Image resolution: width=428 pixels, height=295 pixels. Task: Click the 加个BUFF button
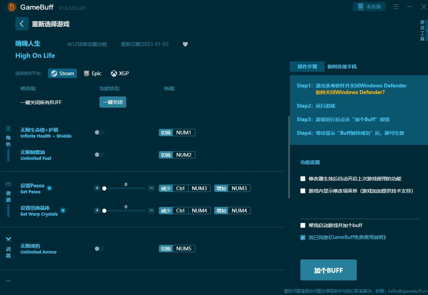(328, 270)
